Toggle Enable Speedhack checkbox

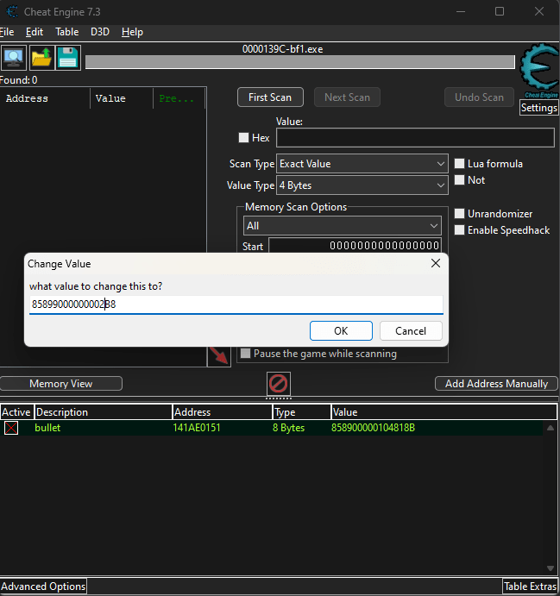[460, 230]
